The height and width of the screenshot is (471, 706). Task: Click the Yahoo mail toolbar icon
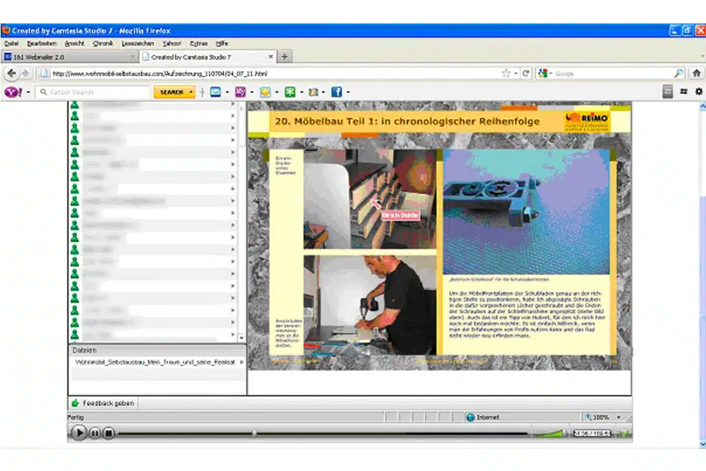tap(216, 92)
